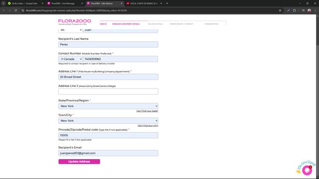
Task: Open Chrome three-dot menu
Action: (316, 10)
